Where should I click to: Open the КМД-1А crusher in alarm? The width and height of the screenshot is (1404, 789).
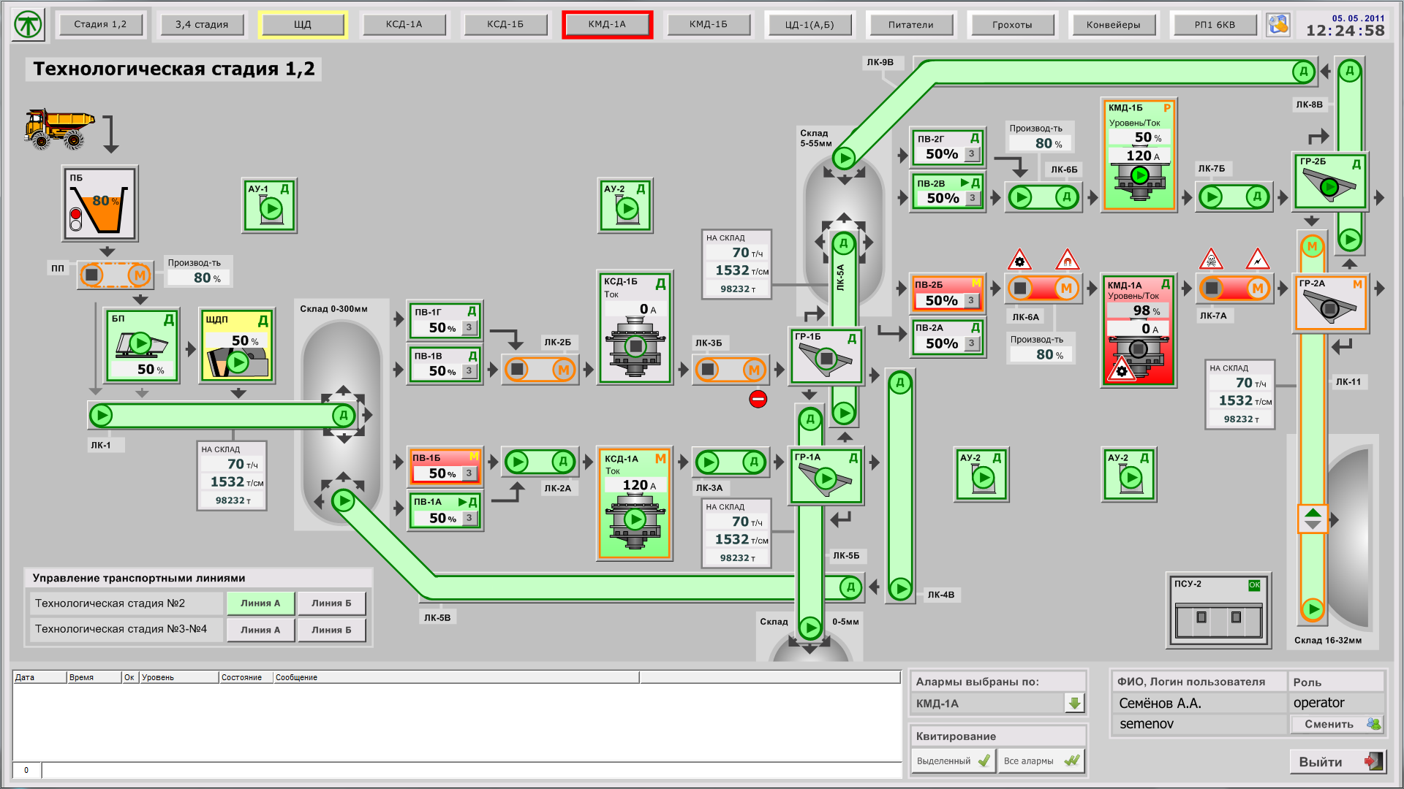[x=1139, y=330]
